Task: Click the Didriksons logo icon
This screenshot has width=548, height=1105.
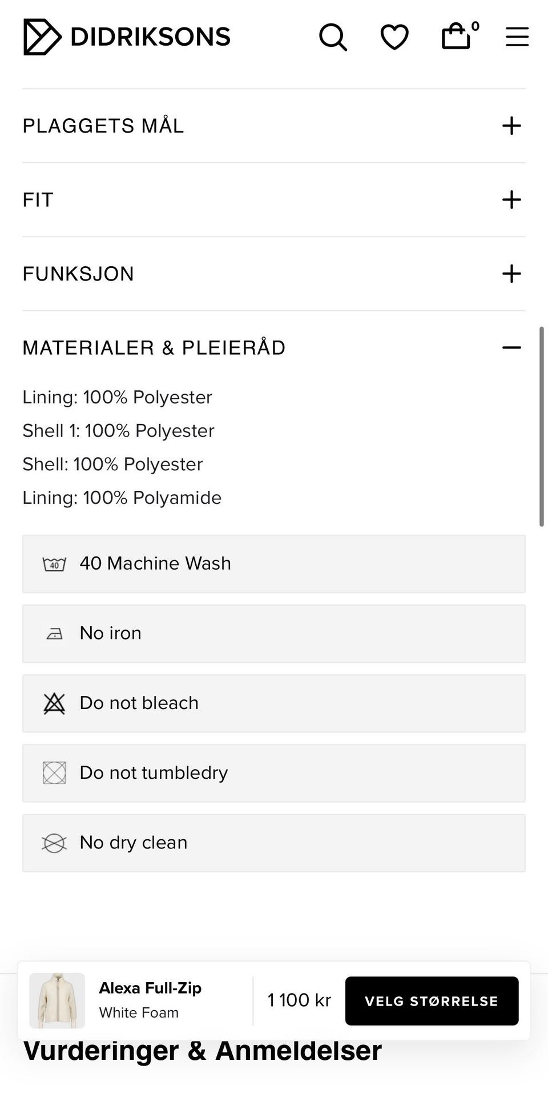Action: click(42, 37)
